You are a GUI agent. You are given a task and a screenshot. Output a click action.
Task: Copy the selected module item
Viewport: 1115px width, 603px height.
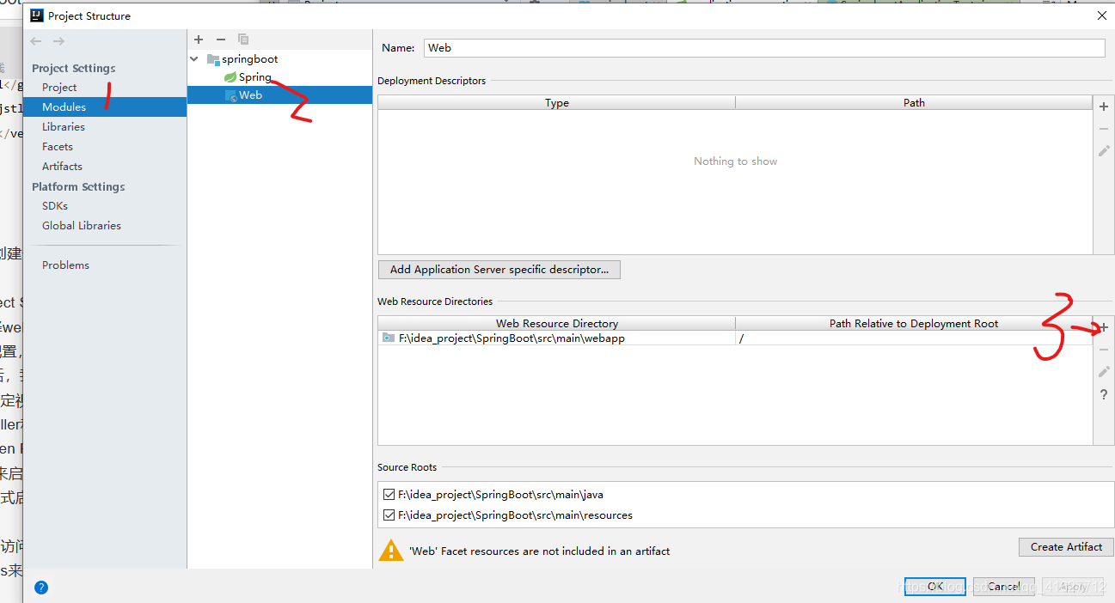click(243, 40)
